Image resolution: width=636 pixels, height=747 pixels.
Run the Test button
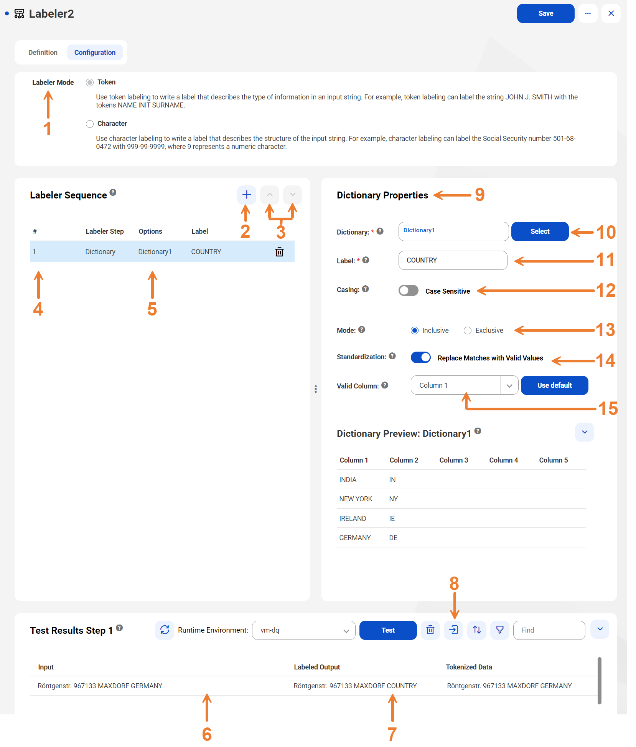(x=388, y=630)
